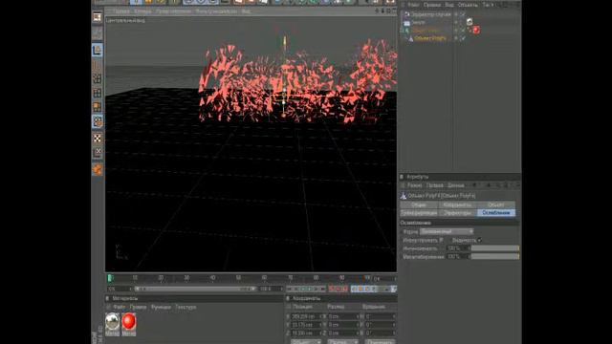
Task: Toggle enable checkmark on Random Effector row
Action: pyautogui.click(x=463, y=14)
